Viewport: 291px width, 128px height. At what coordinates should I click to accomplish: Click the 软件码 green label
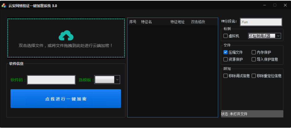(x=18, y=80)
